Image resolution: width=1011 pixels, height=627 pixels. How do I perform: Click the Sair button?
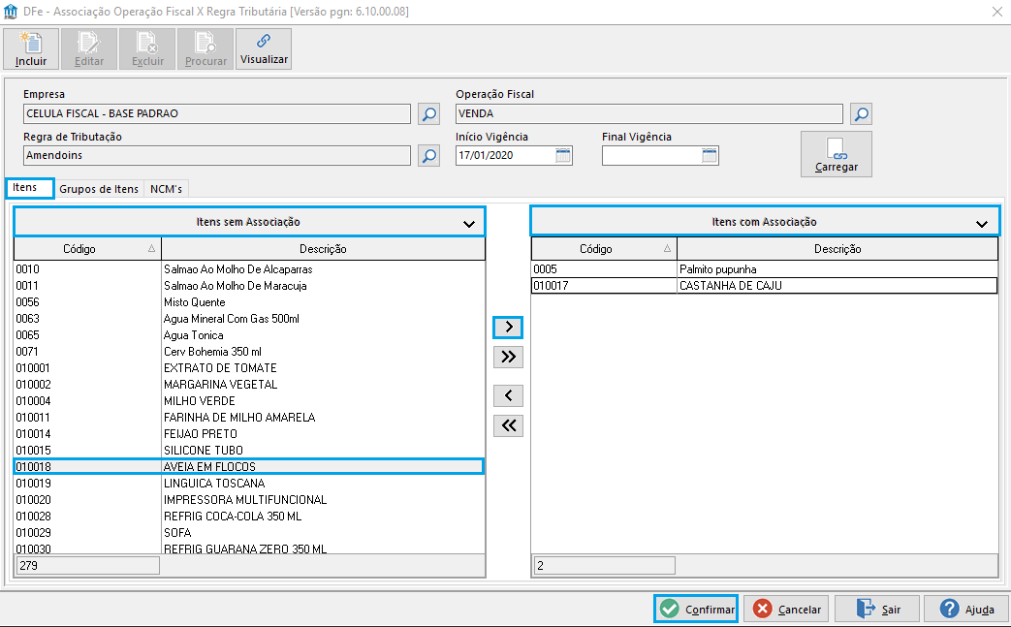point(877,609)
